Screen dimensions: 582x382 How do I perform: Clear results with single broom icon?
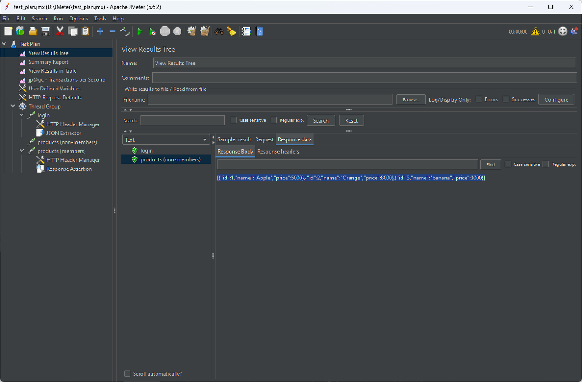[x=192, y=31]
